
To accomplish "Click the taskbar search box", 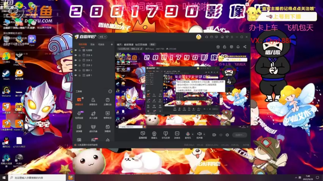I will click(x=37, y=177).
